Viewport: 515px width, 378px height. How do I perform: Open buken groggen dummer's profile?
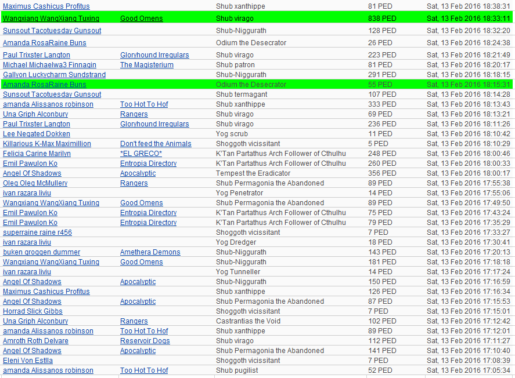point(41,252)
